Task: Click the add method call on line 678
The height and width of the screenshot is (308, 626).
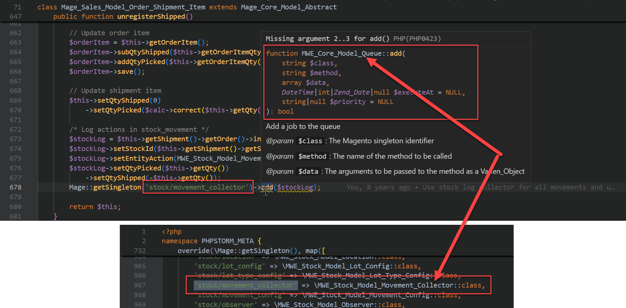Action: (267, 187)
